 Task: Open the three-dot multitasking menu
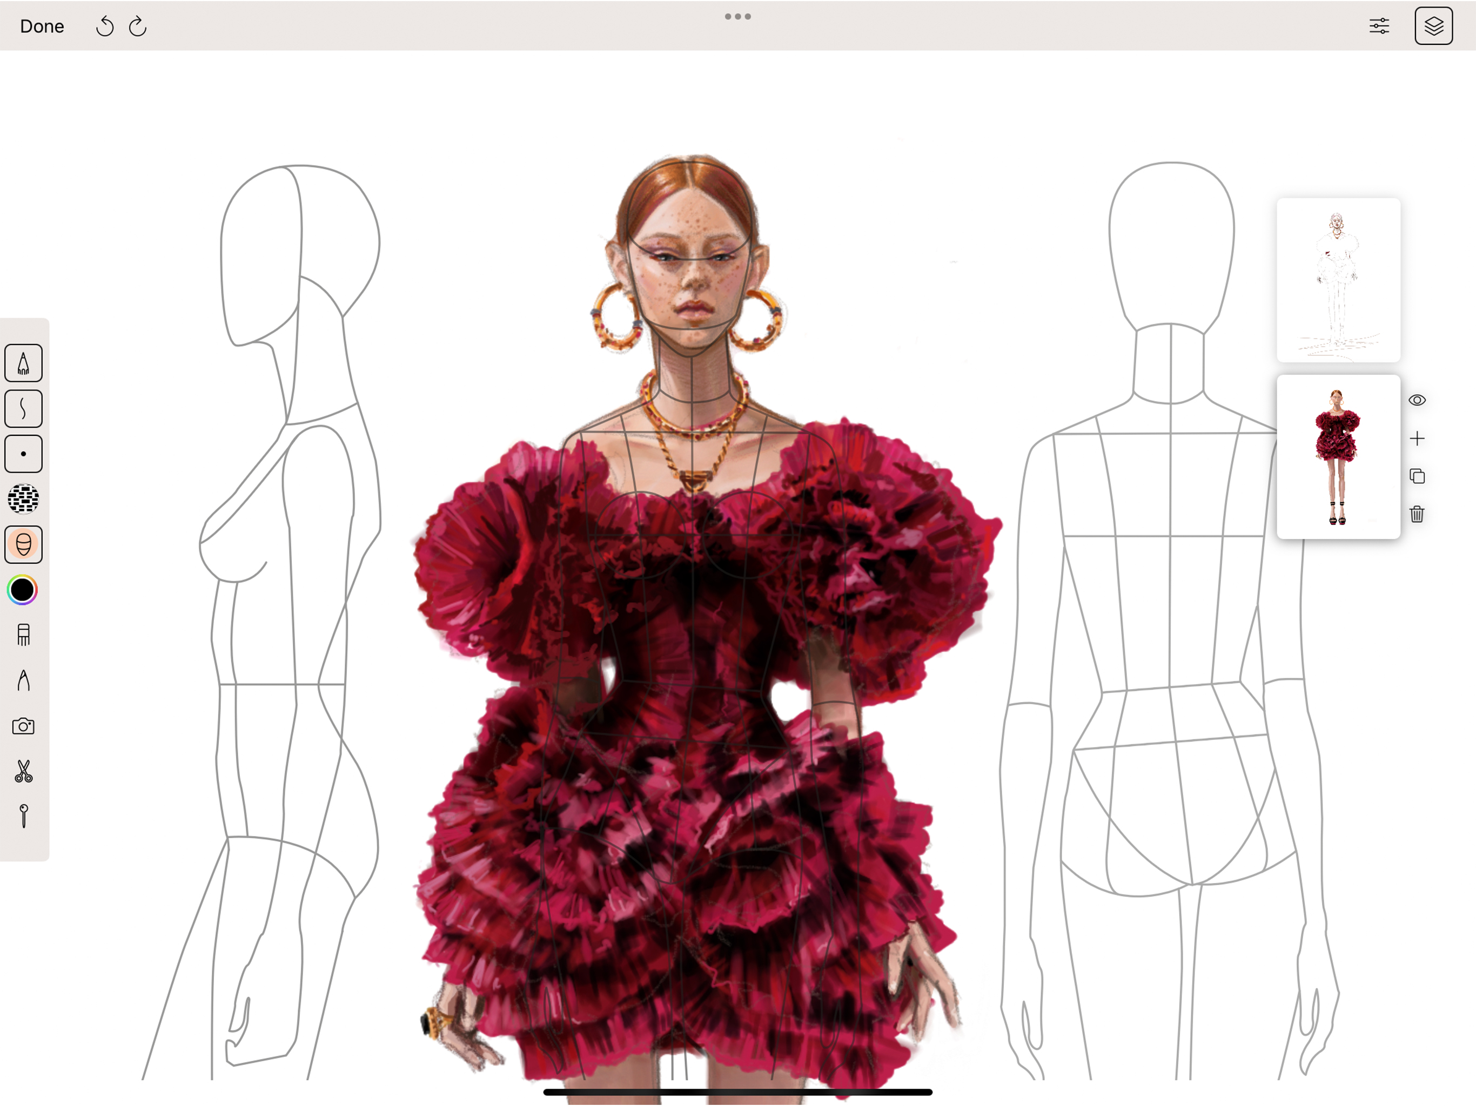737,17
